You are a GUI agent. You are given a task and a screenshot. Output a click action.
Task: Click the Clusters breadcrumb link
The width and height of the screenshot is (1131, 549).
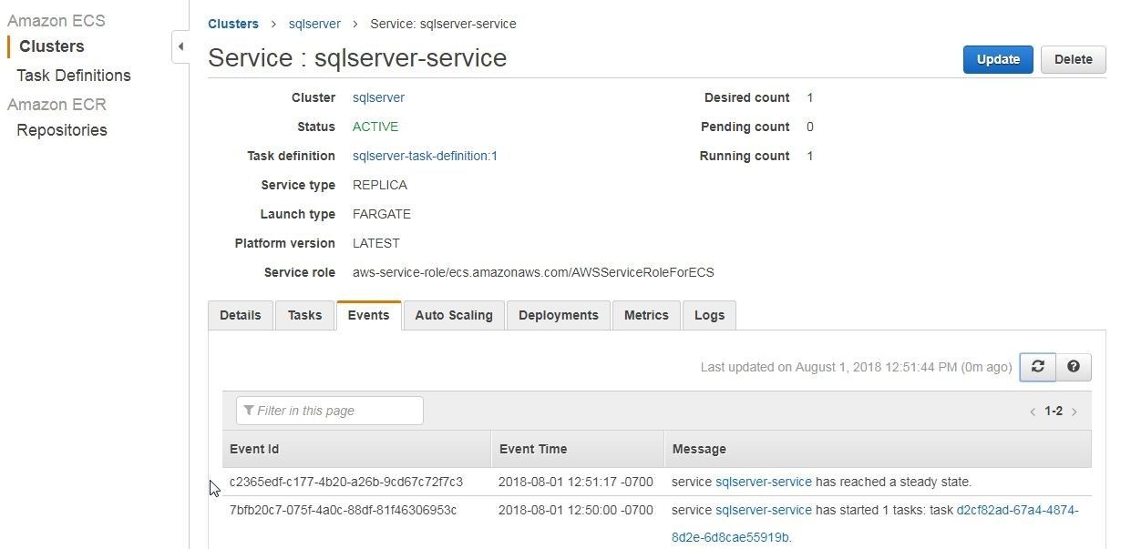tap(233, 24)
